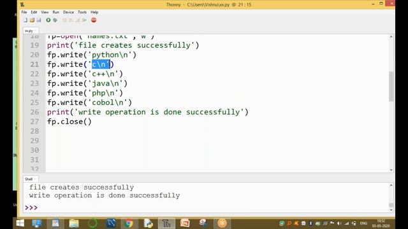Click the taskbar clock and date

tap(381, 223)
